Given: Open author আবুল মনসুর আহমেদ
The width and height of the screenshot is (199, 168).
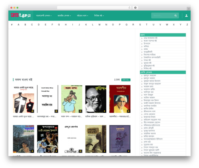Looking at the screenshot, I should coord(152,84).
